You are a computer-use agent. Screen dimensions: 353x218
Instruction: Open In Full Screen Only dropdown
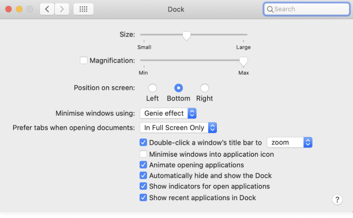[x=178, y=128]
